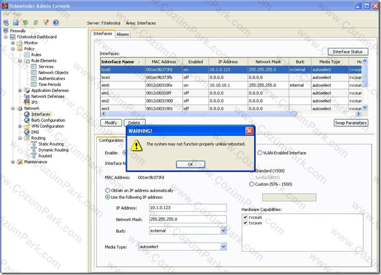Toggle the rxcsum hardware capability checkbox

(x=245, y=217)
